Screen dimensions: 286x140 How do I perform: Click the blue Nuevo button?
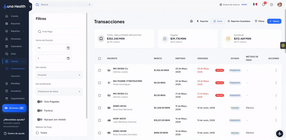tap(274, 21)
